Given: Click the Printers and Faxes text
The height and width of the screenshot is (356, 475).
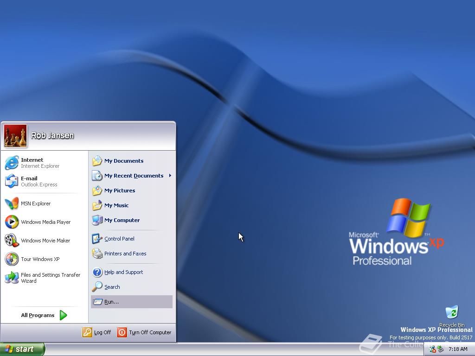Looking at the screenshot, I should [x=125, y=254].
